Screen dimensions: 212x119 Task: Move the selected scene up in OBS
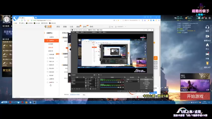tap(77, 89)
